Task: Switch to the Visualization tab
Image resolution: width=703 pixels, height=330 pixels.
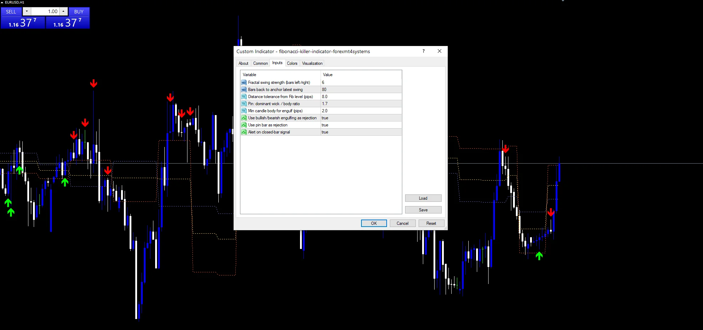Action: pyautogui.click(x=312, y=63)
